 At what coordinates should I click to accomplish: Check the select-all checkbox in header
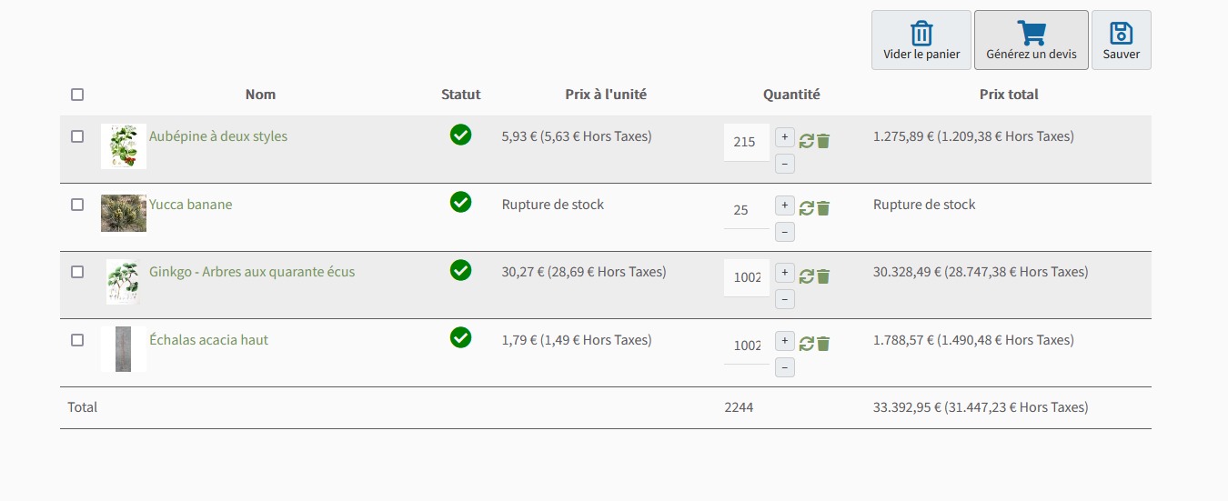tap(77, 95)
